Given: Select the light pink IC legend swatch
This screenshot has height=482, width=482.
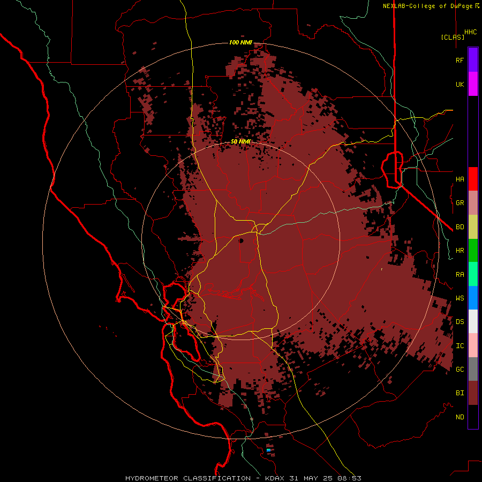Looking at the screenshot, I should click(473, 345).
